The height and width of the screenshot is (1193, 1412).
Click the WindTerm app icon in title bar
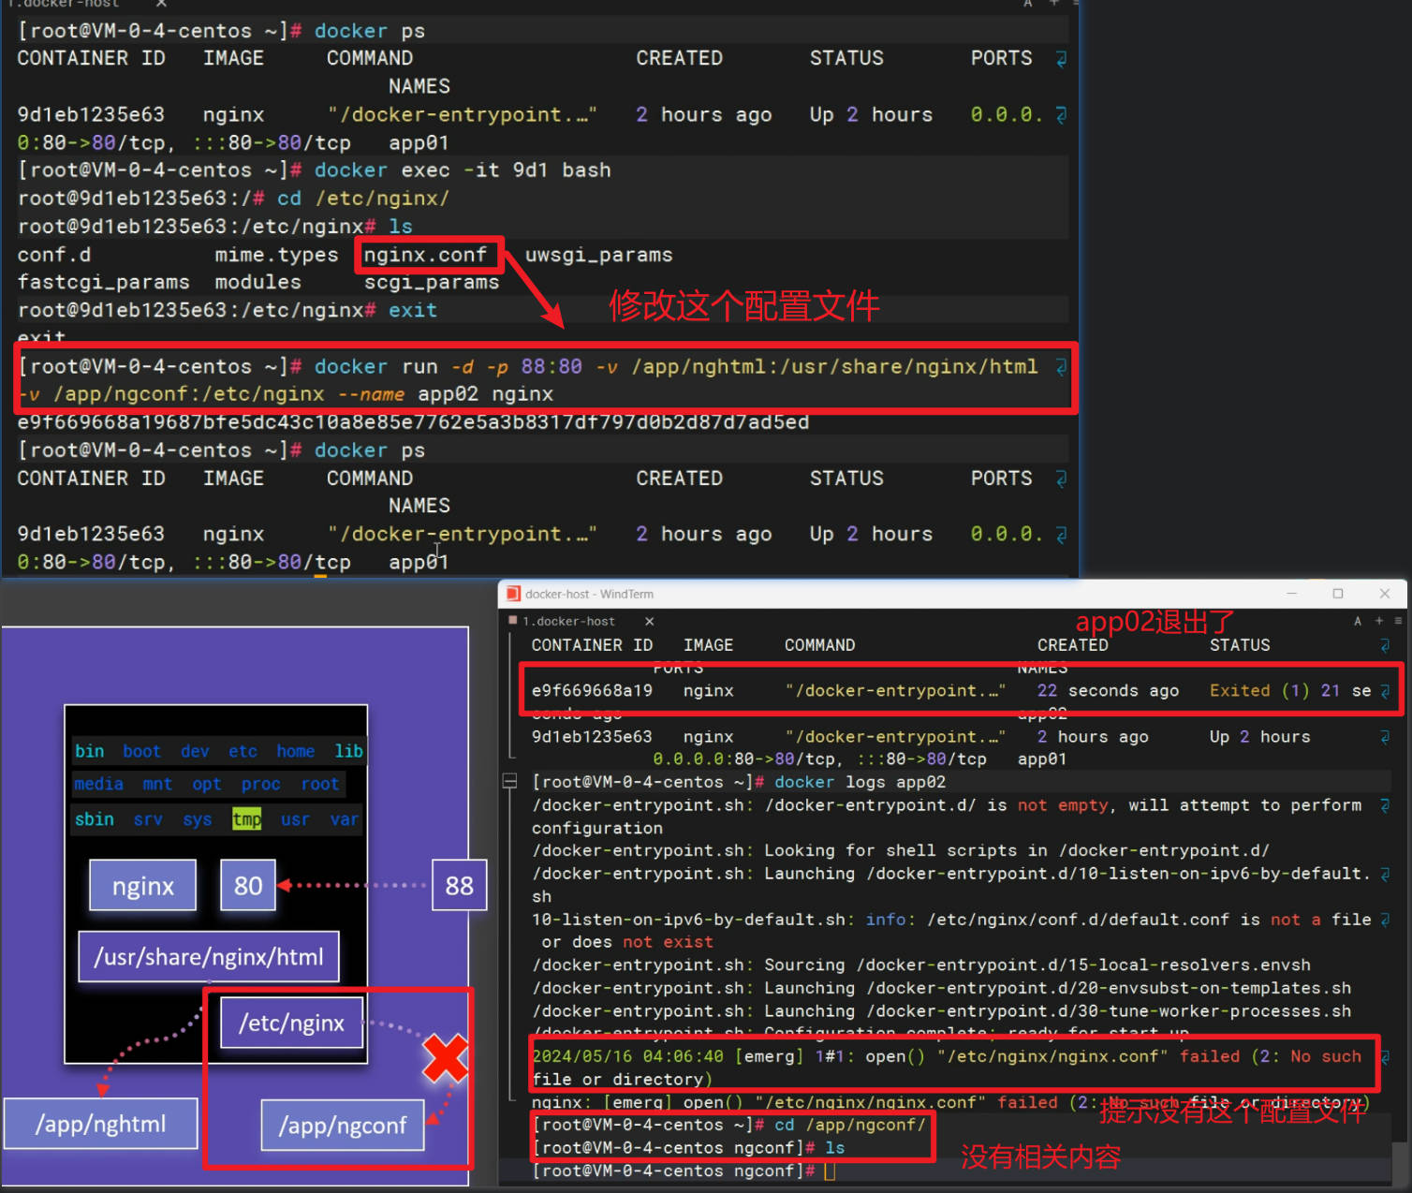pos(513,594)
